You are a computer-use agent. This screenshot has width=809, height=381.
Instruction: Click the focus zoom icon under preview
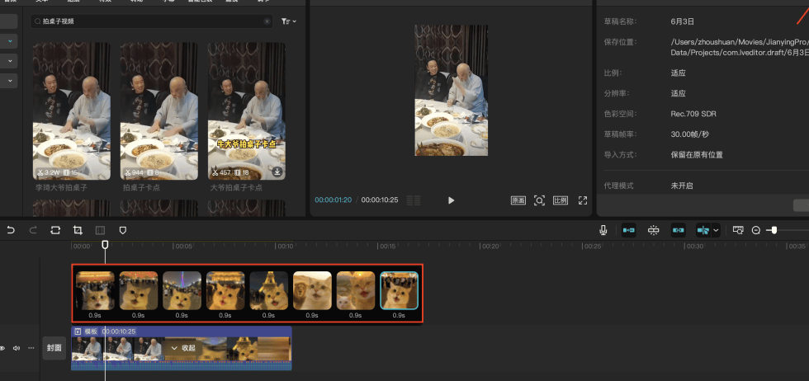pos(539,200)
